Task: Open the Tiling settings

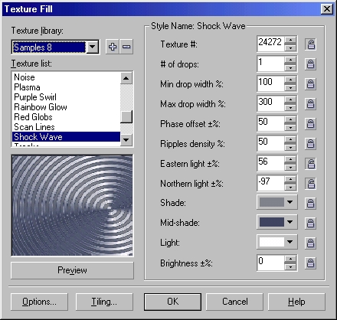Action: [104, 302]
